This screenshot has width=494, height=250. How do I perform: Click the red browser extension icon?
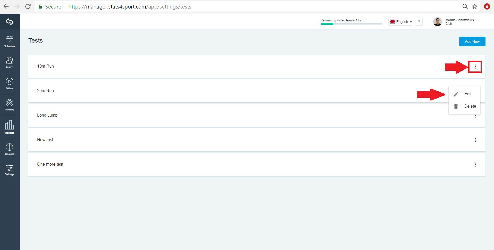click(487, 6)
